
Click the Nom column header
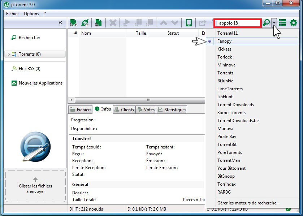coord(103,33)
